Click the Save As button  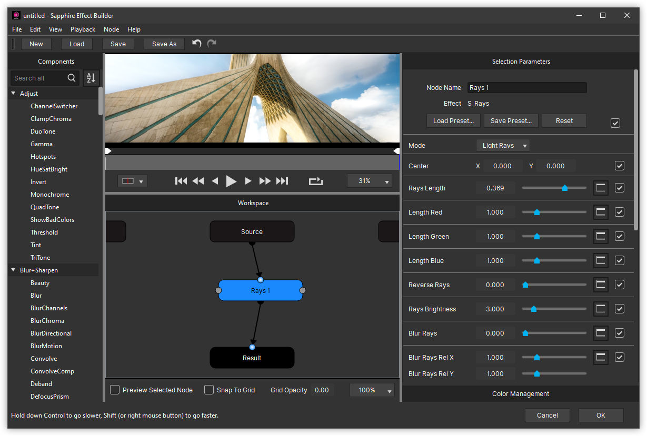click(164, 44)
